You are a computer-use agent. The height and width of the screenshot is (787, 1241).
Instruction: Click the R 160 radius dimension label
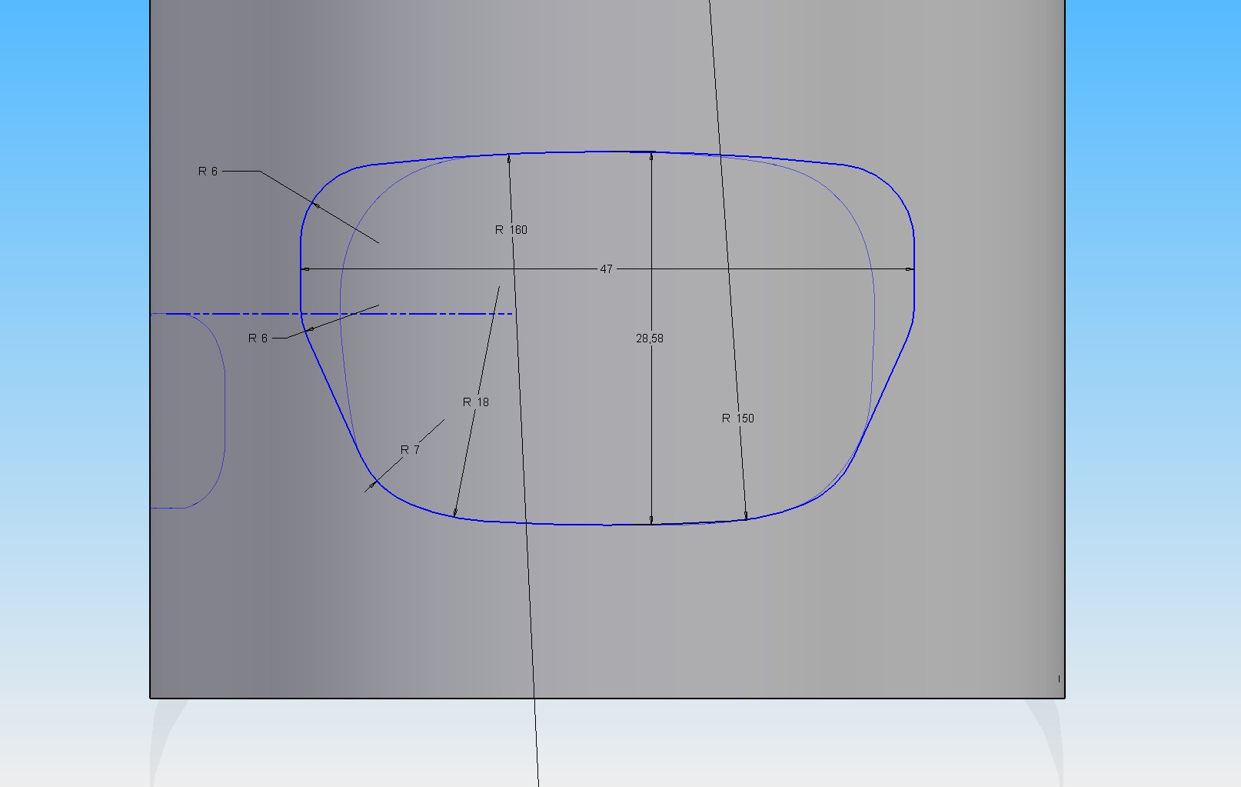coord(511,230)
